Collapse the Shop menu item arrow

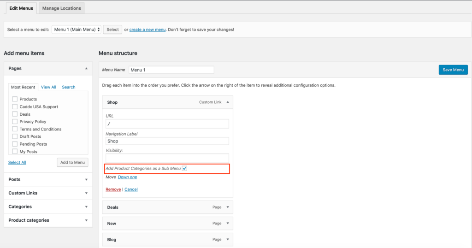coord(227,102)
